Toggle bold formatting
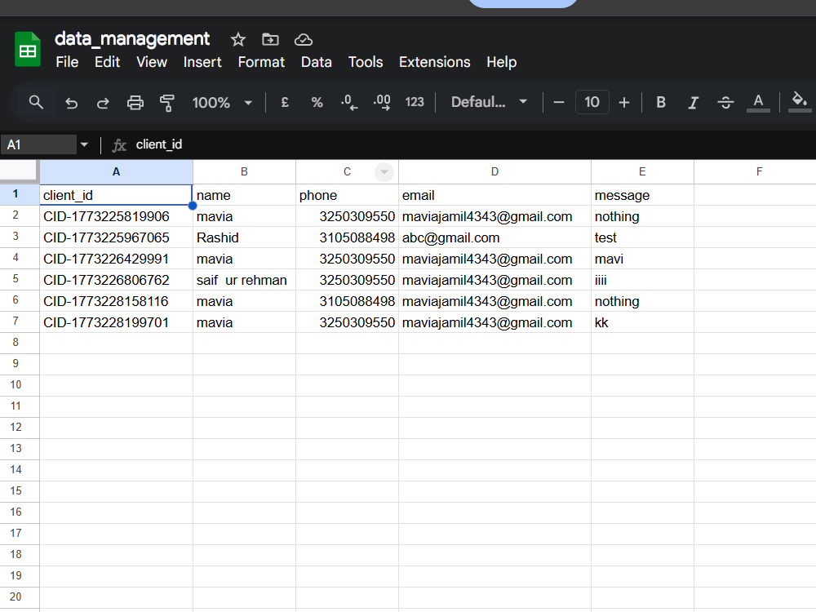Screen dimensions: 816x612 point(661,103)
